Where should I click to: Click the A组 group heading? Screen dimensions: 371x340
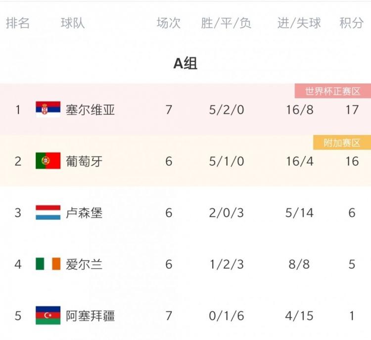coord(185,63)
